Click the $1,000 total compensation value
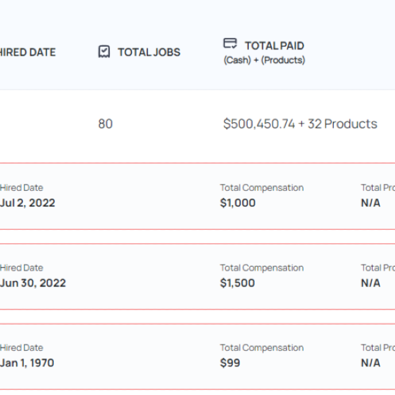Screen dimensions: 395x395 click(238, 203)
